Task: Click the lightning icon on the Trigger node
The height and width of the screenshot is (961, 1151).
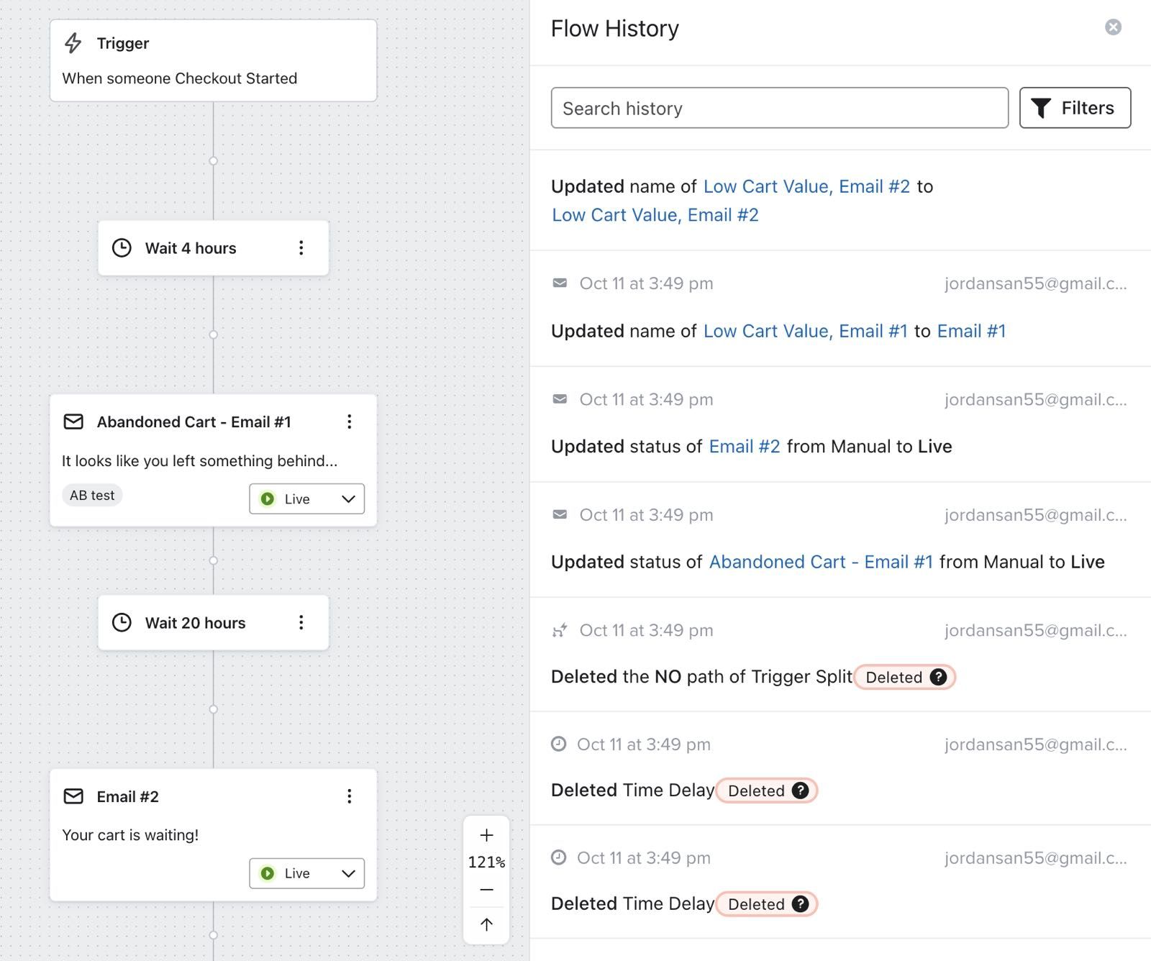Action: [72, 43]
